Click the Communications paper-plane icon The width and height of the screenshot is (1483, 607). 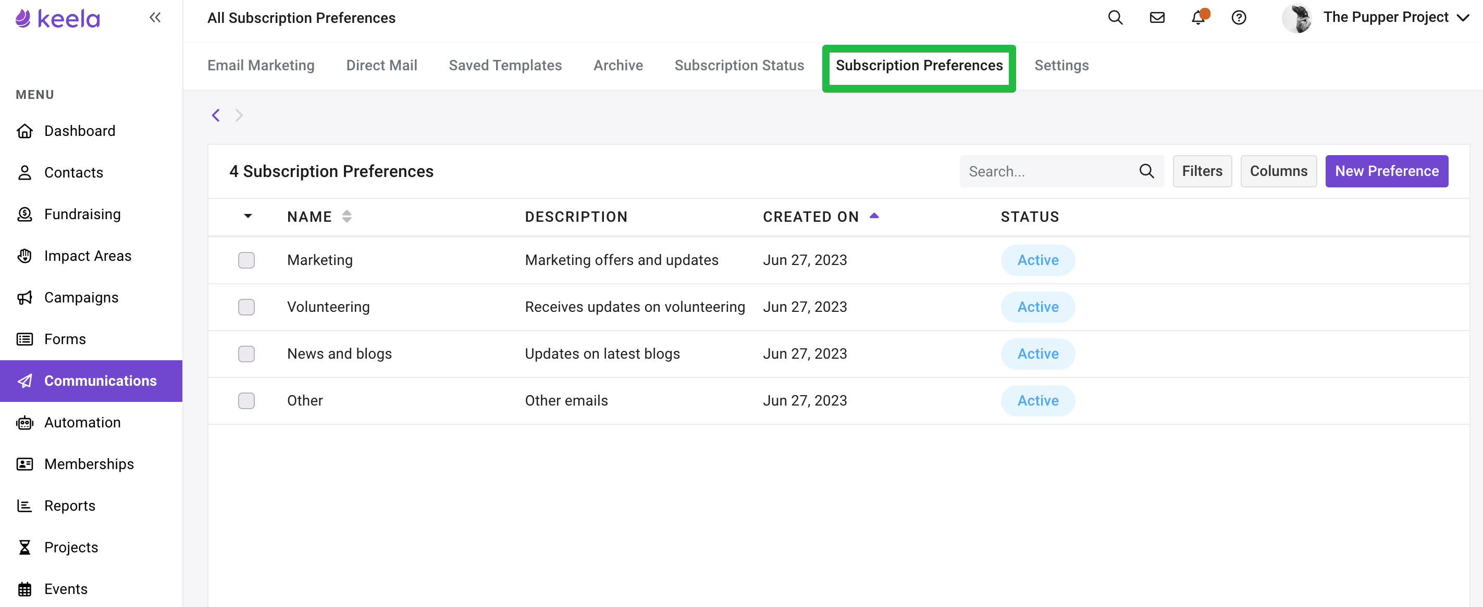[x=24, y=381]
